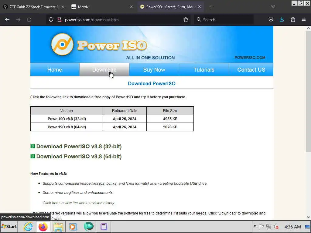Go to the Home navigation item
311x233 pixels.
(x=55, y=70)
